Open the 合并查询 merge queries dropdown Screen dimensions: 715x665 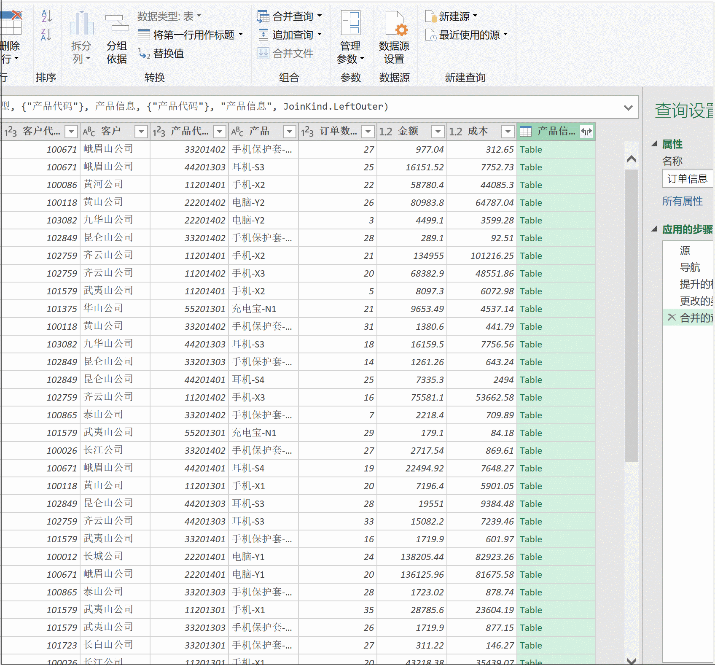[x=320, y=16]
